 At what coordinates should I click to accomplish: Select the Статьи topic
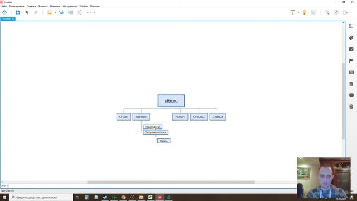coord(218,117)
